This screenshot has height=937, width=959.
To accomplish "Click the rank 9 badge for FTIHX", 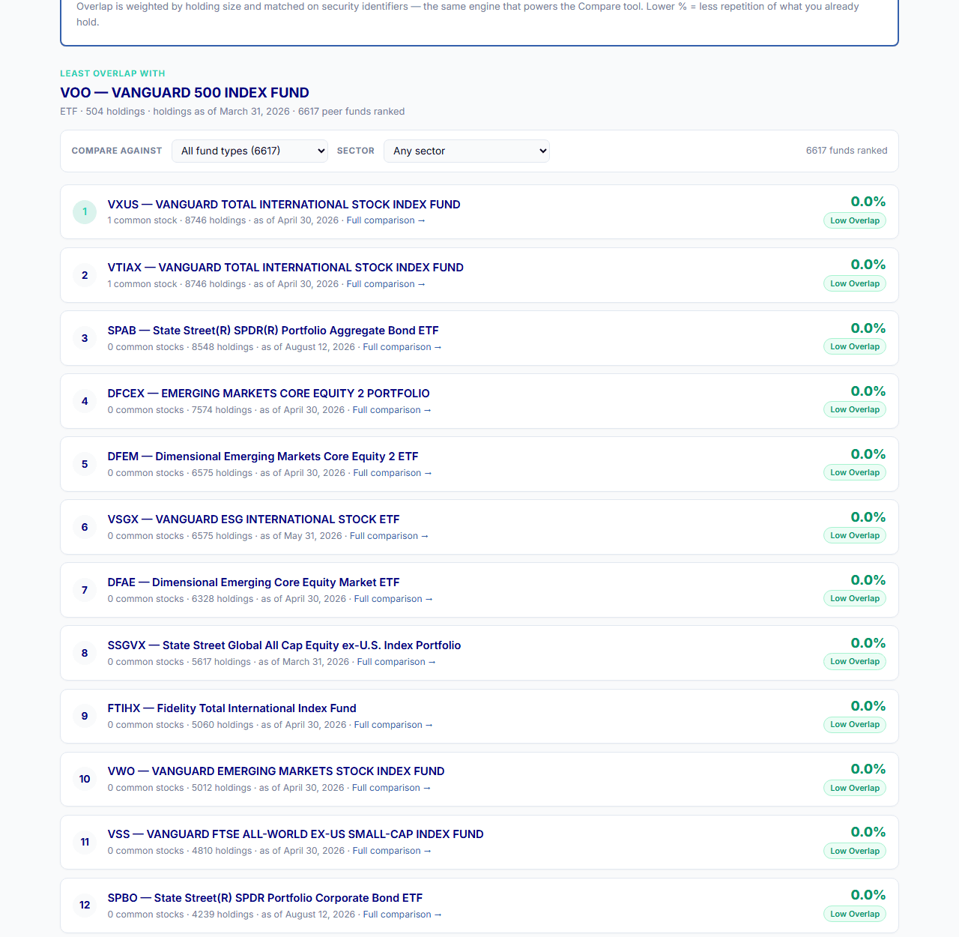I will 85,716.
